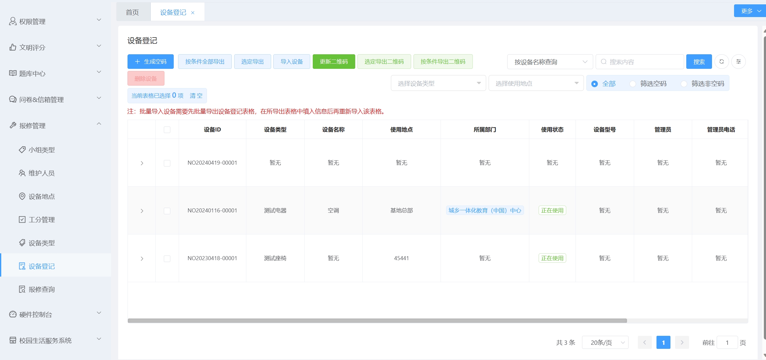Click the 生成空码 button
766x360 pixels.
click(150, 61)
